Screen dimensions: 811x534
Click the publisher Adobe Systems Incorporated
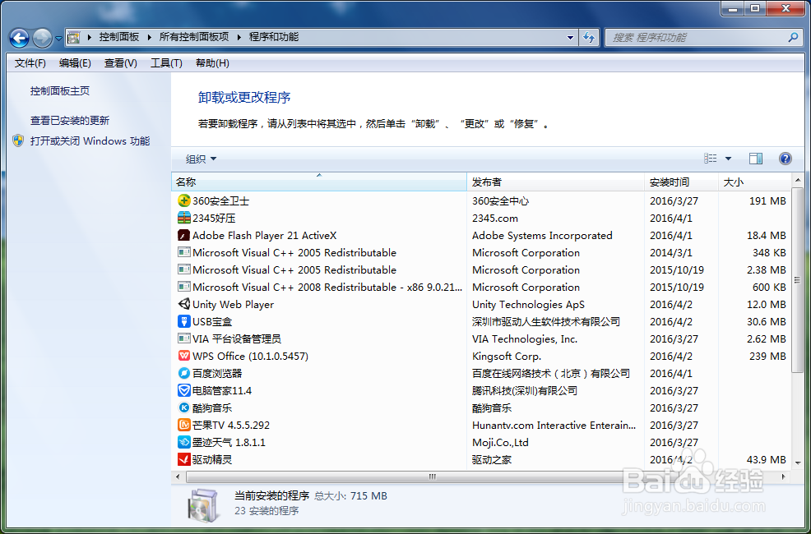click(542, 236)
